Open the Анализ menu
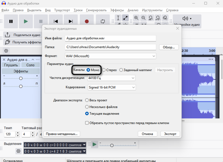Viewport: 223px width, 162px height. tap(133, 10)
